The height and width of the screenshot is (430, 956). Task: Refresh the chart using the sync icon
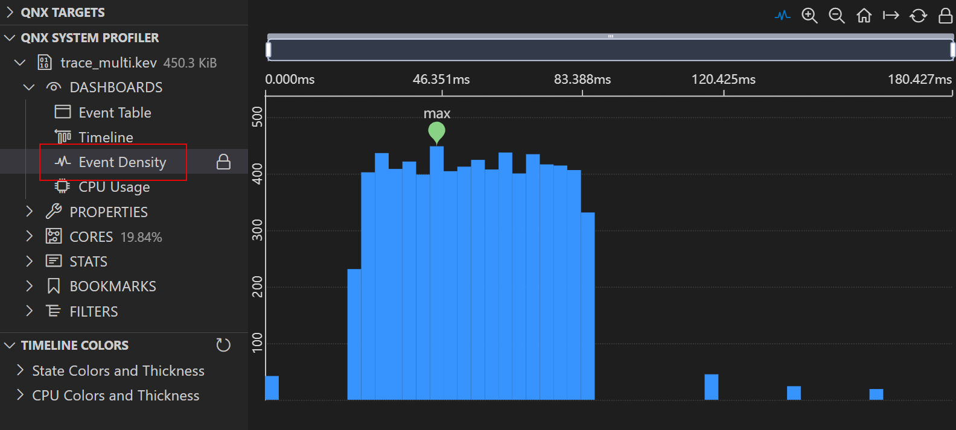tap(918, 16)
